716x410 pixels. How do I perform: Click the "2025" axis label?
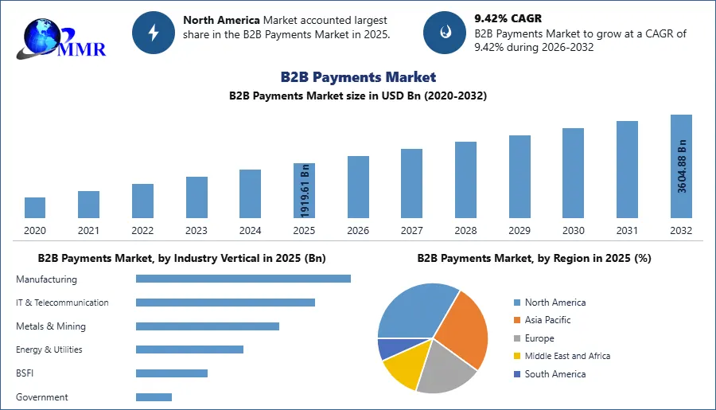click(x=304, y=231)
